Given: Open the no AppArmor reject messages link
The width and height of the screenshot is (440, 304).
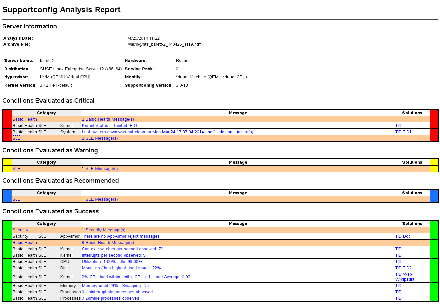Looking at the screenshot, I should pos(120,236).
